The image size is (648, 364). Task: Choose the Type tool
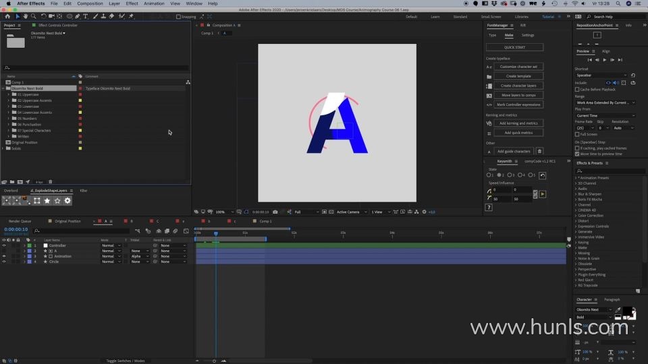pos(85,16)
